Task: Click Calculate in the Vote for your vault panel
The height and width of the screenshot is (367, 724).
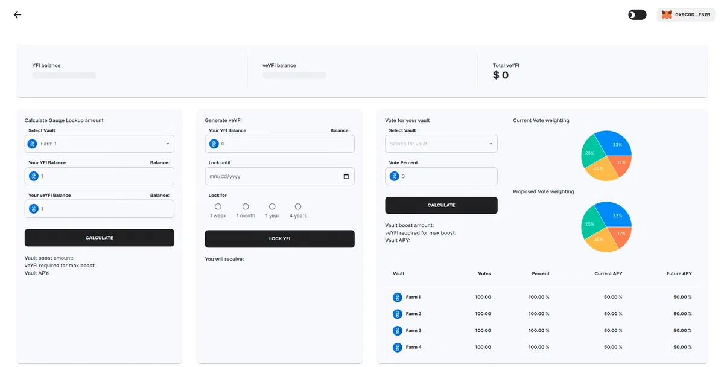Action: point(441,205)
